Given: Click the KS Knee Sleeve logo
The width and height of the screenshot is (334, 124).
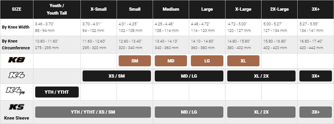Looking at the screenshot, I should click(16, 107).
